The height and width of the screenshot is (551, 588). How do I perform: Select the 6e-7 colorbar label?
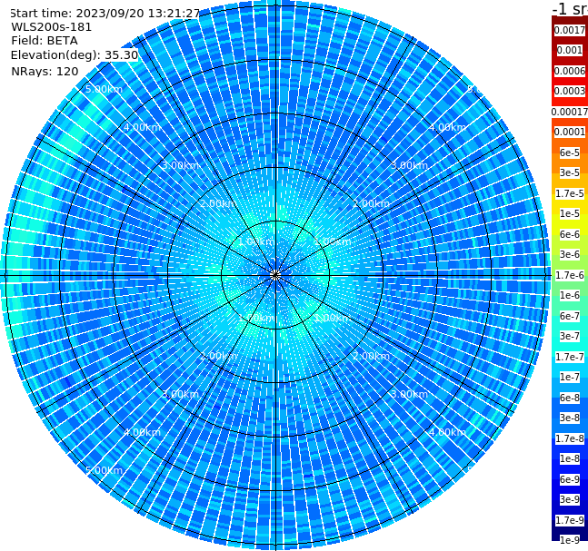coord(570,316)
